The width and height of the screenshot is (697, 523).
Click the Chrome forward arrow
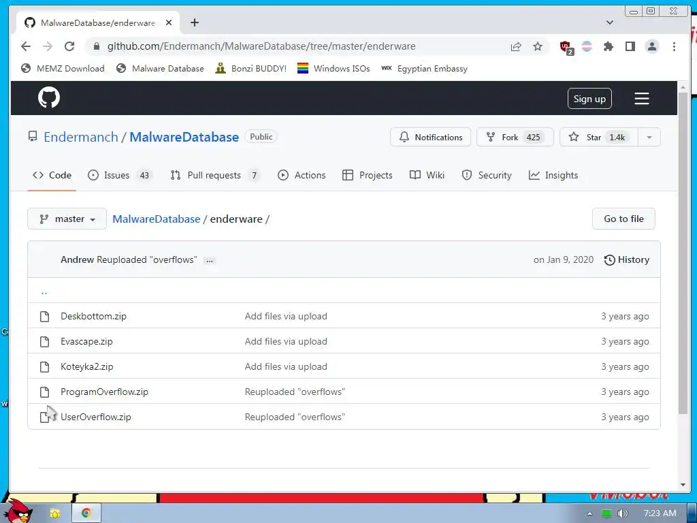click(x=48, y=46)
